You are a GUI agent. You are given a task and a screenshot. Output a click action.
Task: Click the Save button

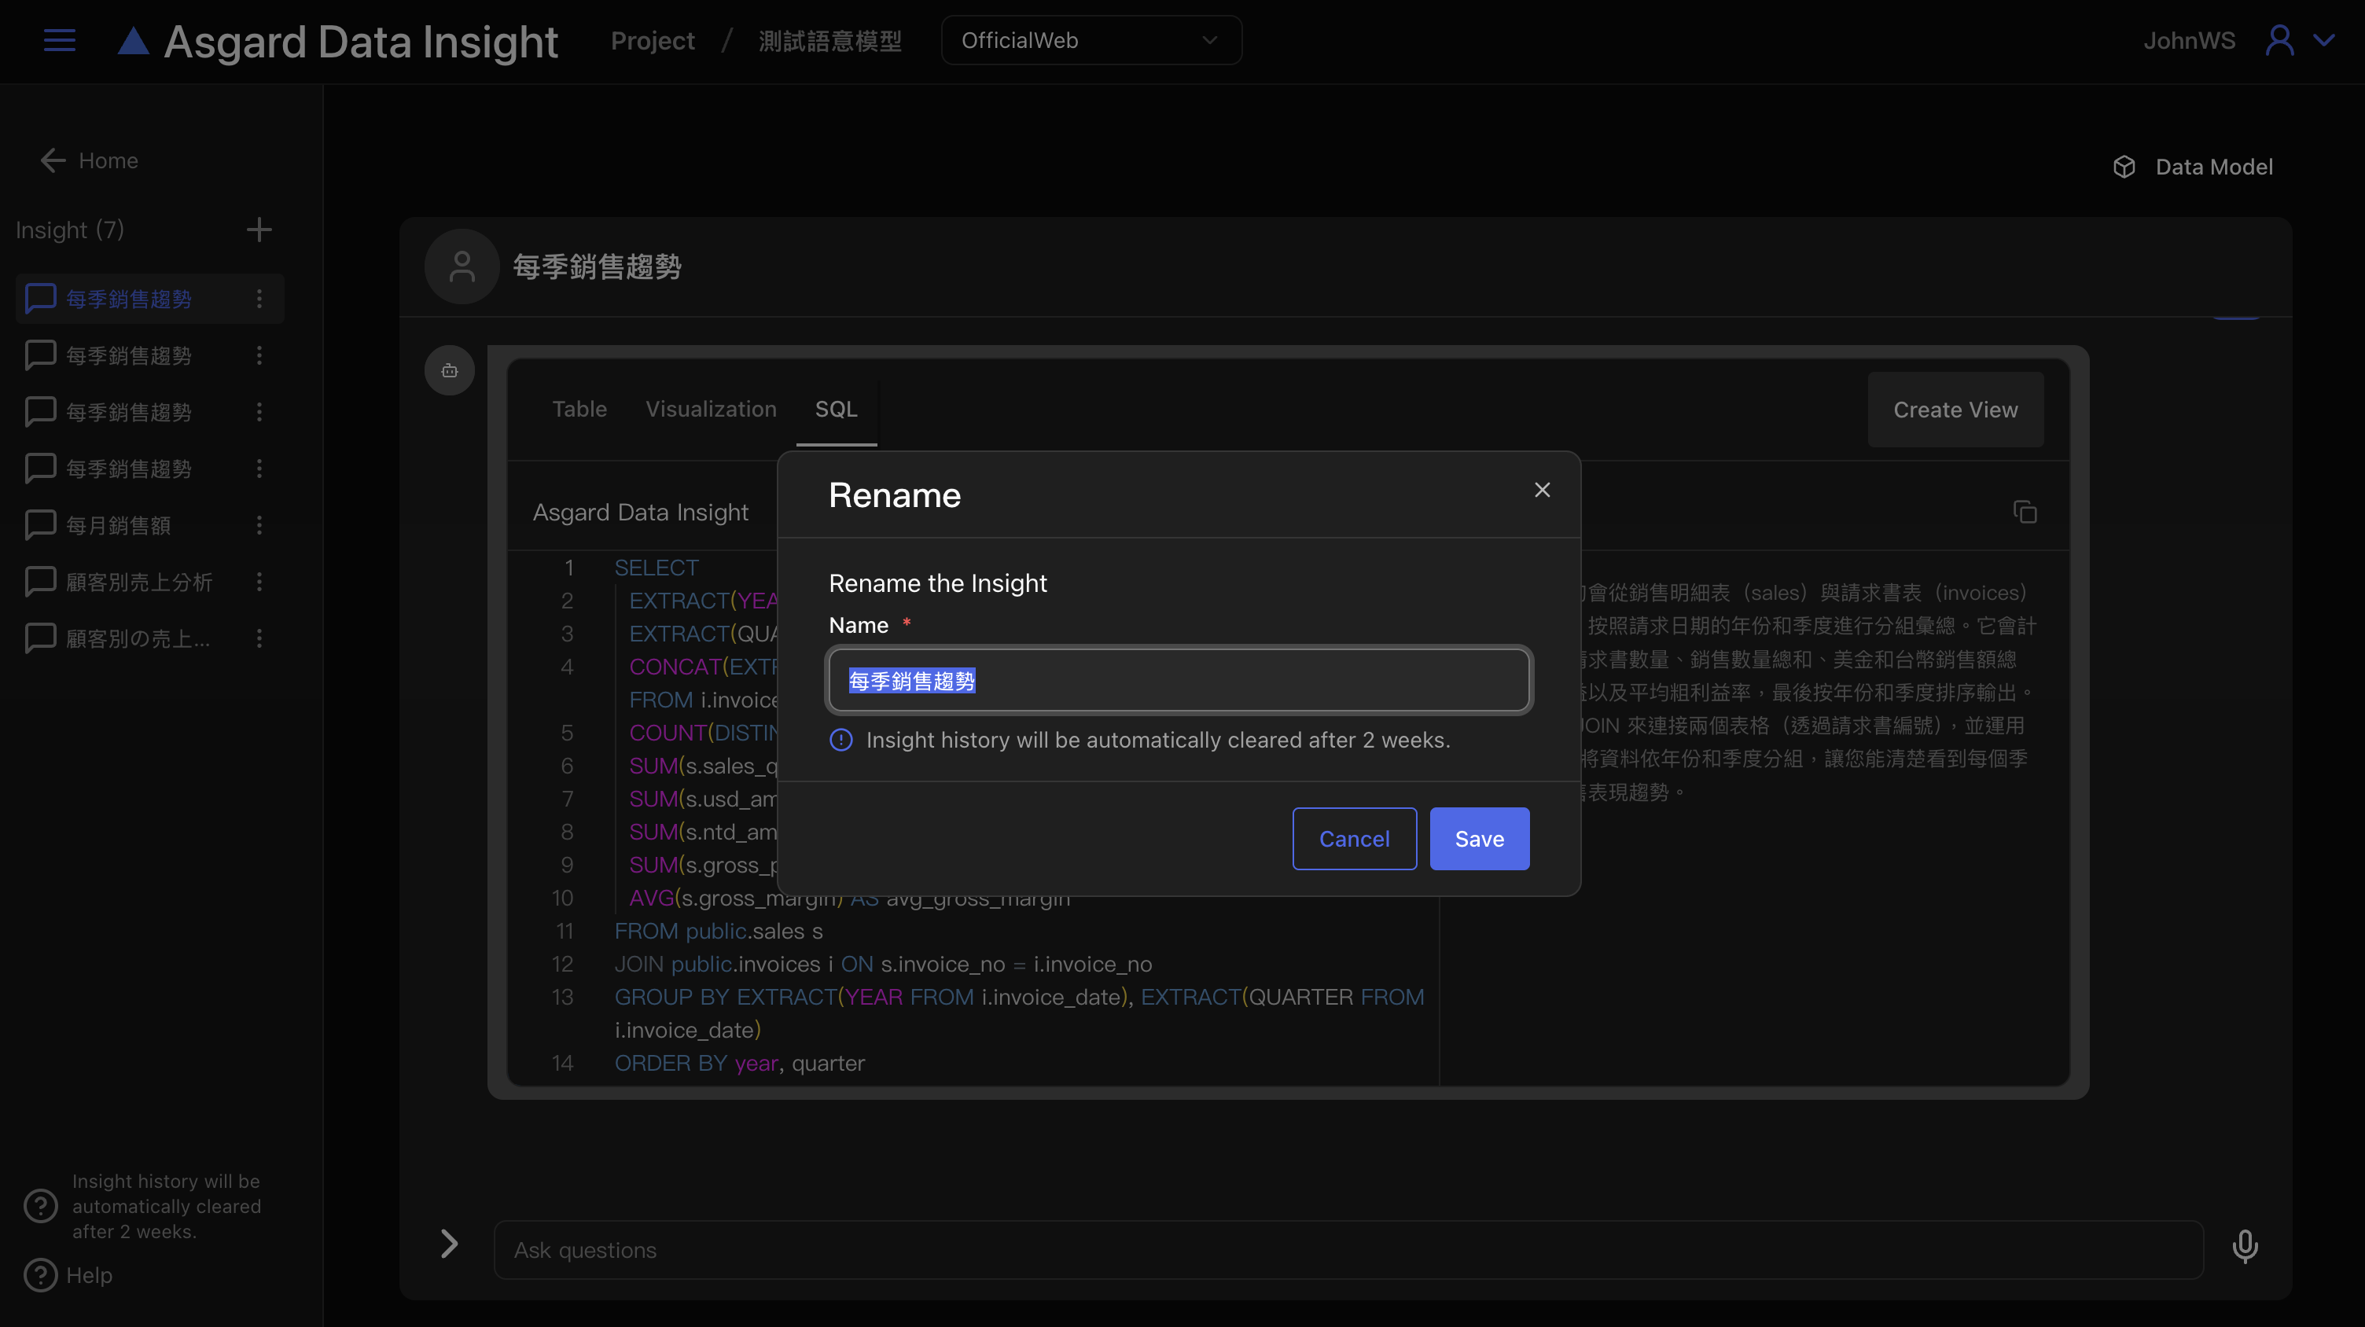point(1479,839)
